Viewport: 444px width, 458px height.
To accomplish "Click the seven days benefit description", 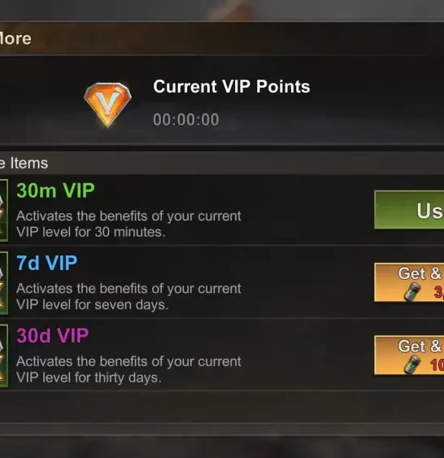I will pyautogui.click(x=128, y=296).
